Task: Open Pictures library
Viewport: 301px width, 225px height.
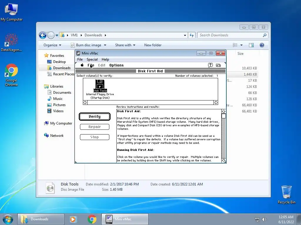Action: click(56, 105)
